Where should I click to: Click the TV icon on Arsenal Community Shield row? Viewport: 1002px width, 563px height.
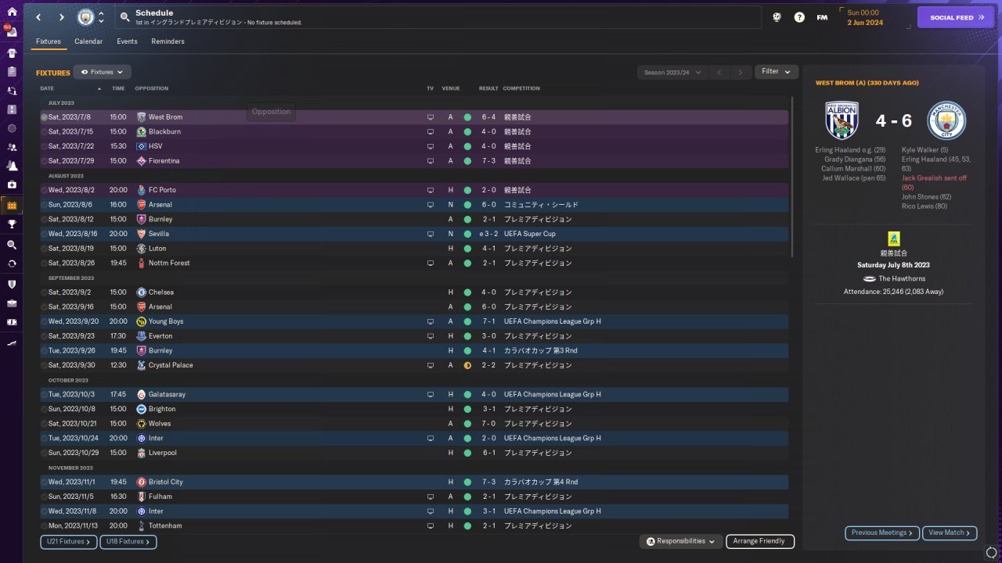click(x=430, y=205)
